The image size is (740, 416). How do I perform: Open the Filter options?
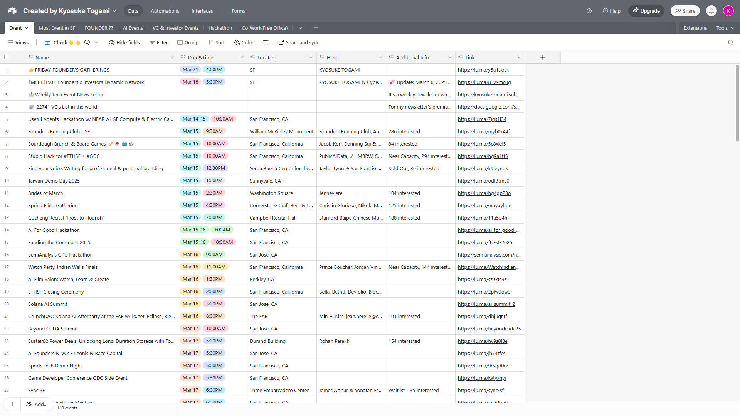(158, 42)
